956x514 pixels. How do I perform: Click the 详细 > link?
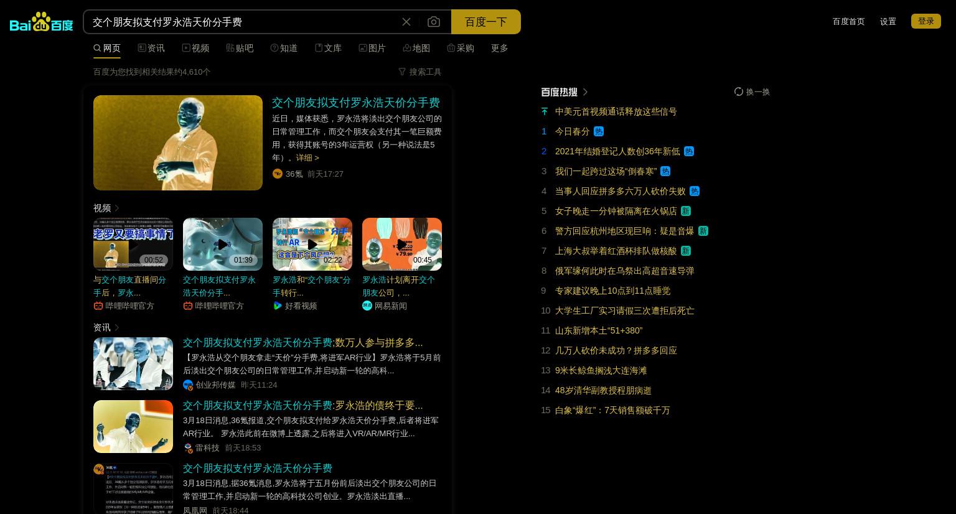(307, 158)
